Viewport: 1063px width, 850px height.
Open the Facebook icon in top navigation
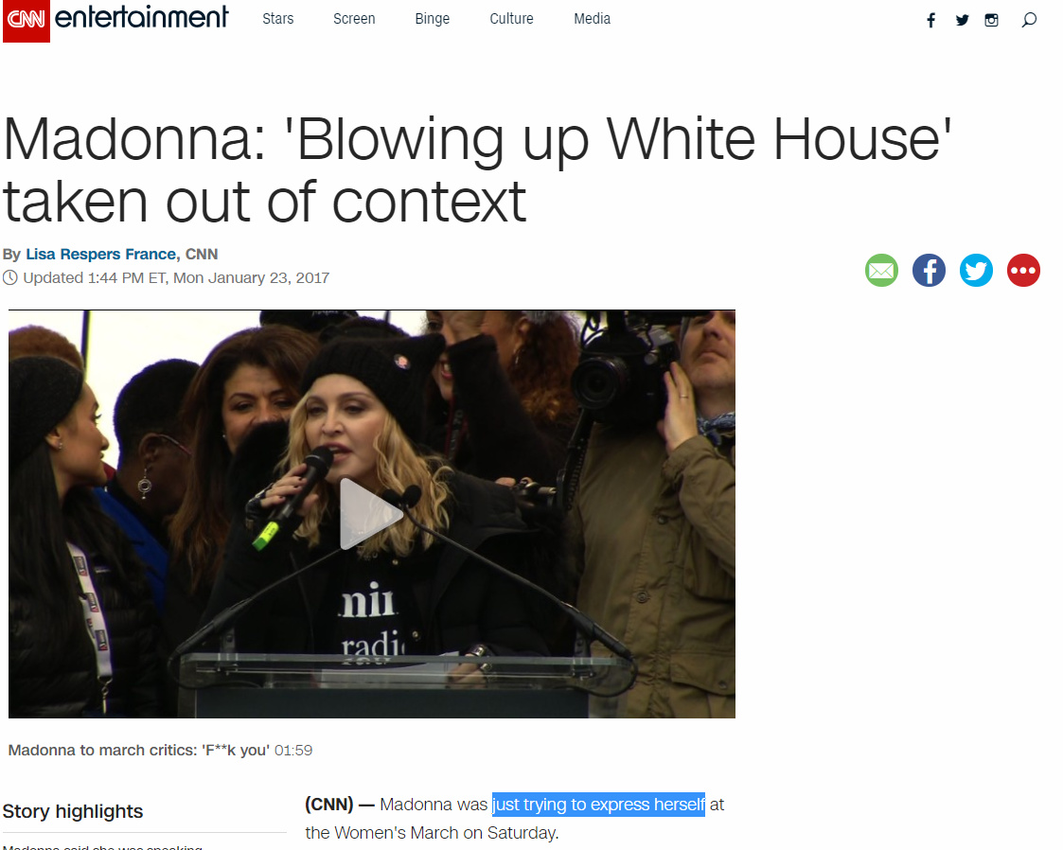(x=931, y=20)
